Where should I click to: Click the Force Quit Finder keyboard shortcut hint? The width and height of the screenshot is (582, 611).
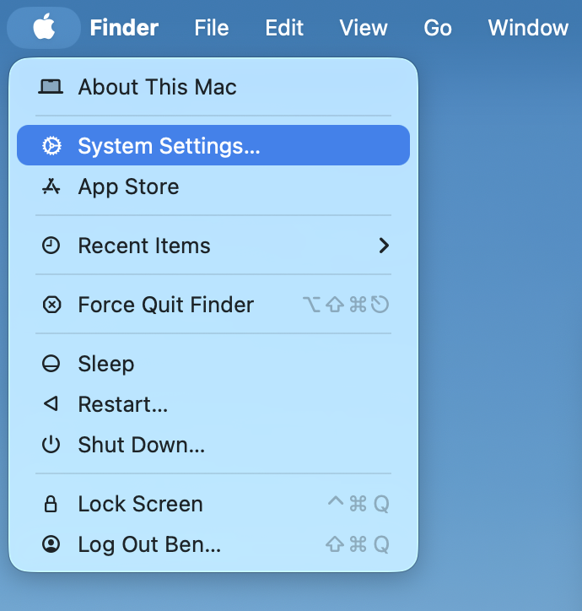pyautogui.click(x=346, y=305)
